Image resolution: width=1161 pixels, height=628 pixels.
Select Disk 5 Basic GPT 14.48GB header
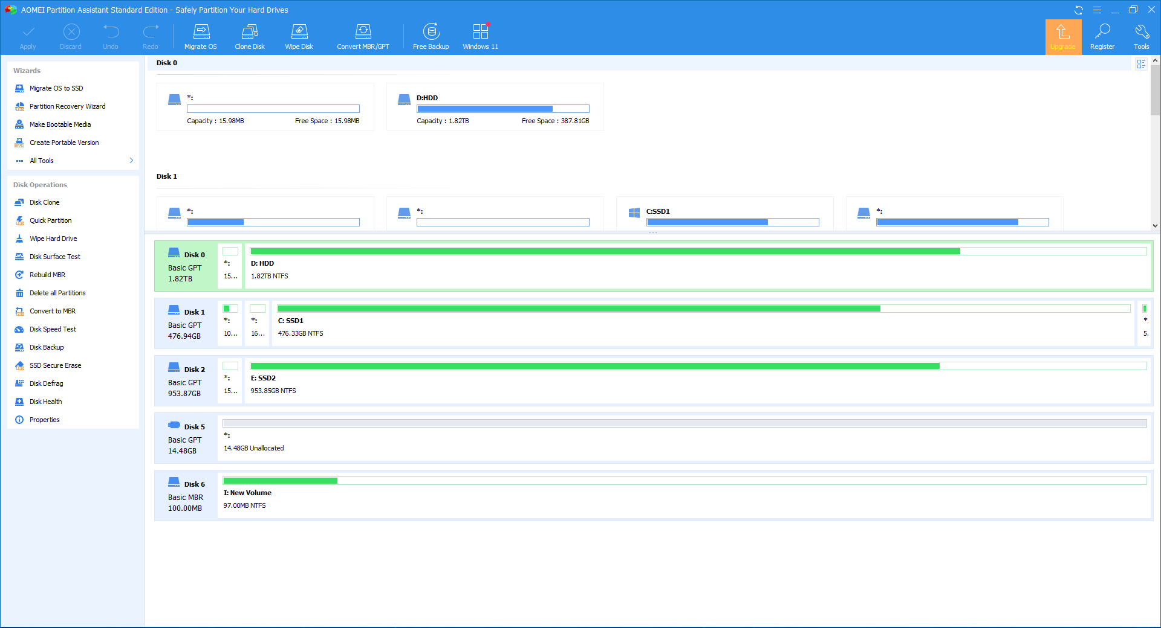click(186, 438)
